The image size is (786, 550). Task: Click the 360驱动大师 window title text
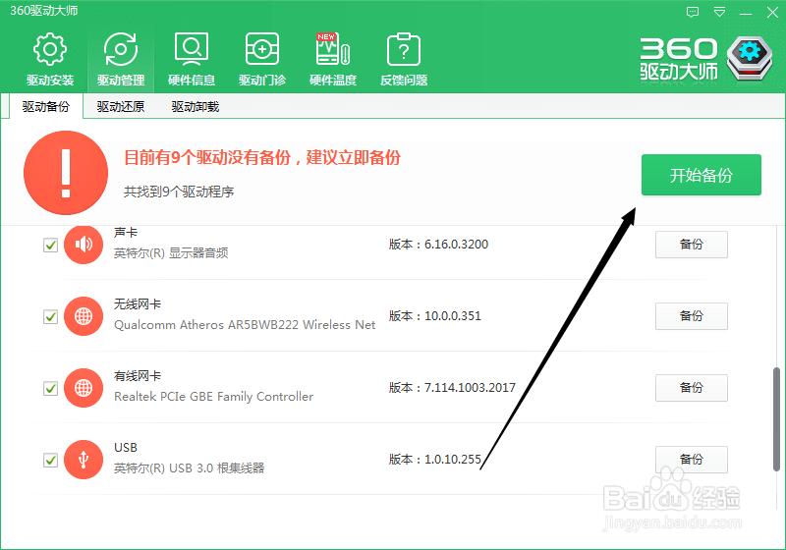[x=44, y=11]
